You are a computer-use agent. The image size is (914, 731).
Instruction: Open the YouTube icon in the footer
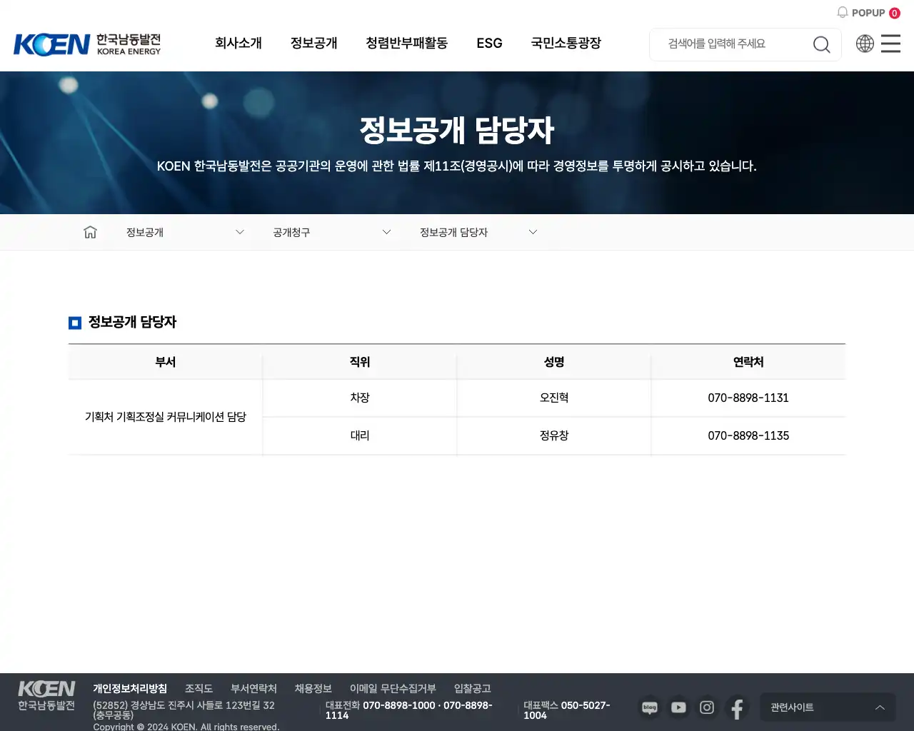click(x=678, y=707)
